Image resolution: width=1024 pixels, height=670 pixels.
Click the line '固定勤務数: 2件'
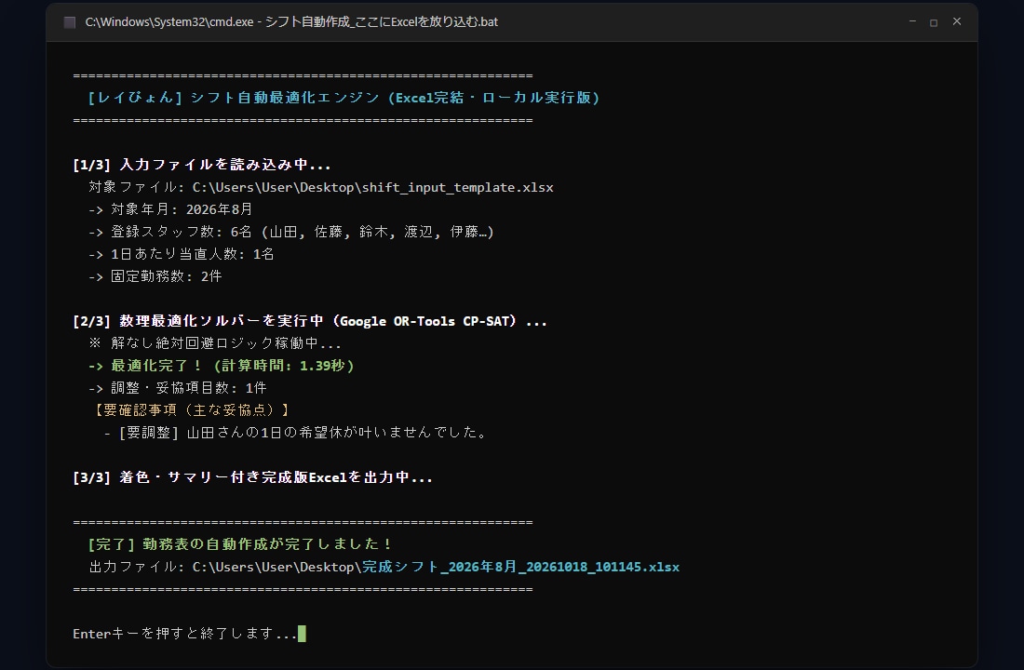pyautogui.click(x=155, y=276)
